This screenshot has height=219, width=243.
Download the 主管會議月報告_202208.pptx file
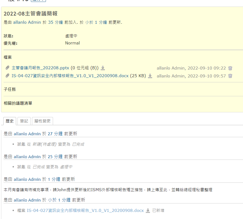(x=103, y=68)
